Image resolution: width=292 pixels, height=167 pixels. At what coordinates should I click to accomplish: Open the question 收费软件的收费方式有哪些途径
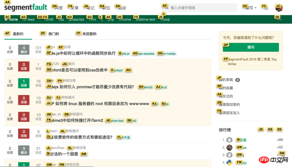pyautogui.click(x=79, y=137)
